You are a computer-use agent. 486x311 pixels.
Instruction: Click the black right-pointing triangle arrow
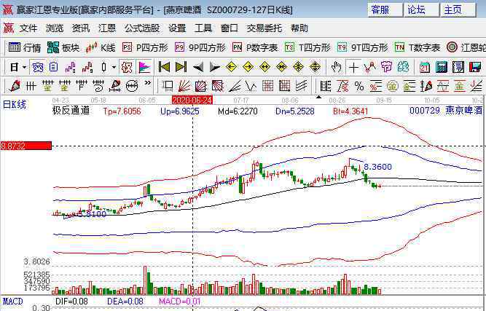214,67
